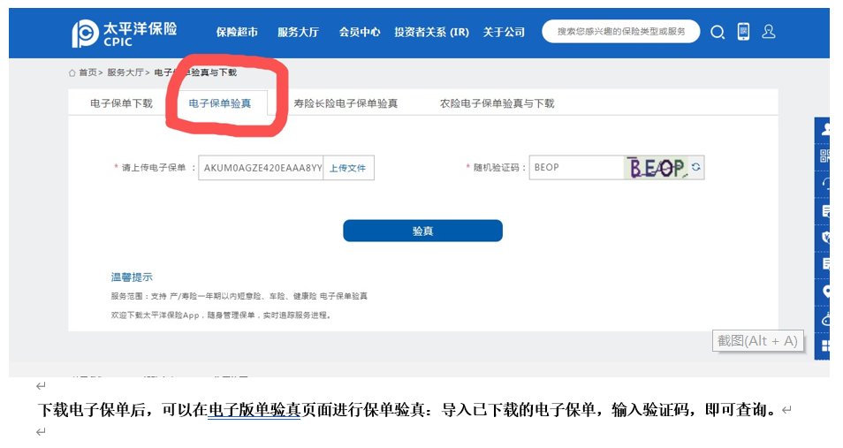
Task: Refresh the captcha with the reload icon
Action: (x=696, y=167)
